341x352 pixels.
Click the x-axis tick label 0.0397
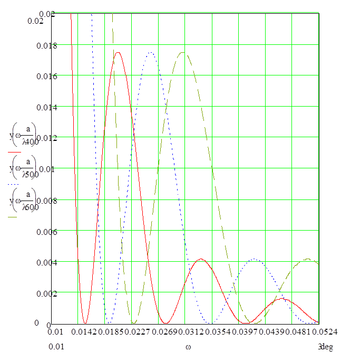tap(245, 331)
